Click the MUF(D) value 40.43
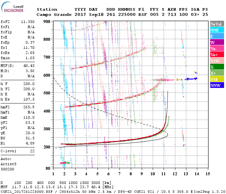This screenshot has width=226, height=194. point(29,66)
